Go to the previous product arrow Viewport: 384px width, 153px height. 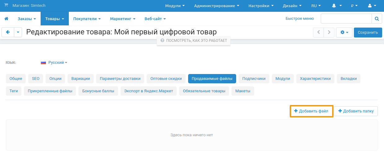(x=318, y=33)
